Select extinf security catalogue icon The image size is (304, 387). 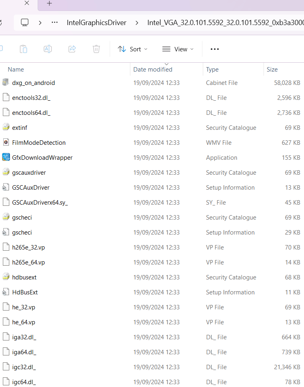tap(6, 128)
